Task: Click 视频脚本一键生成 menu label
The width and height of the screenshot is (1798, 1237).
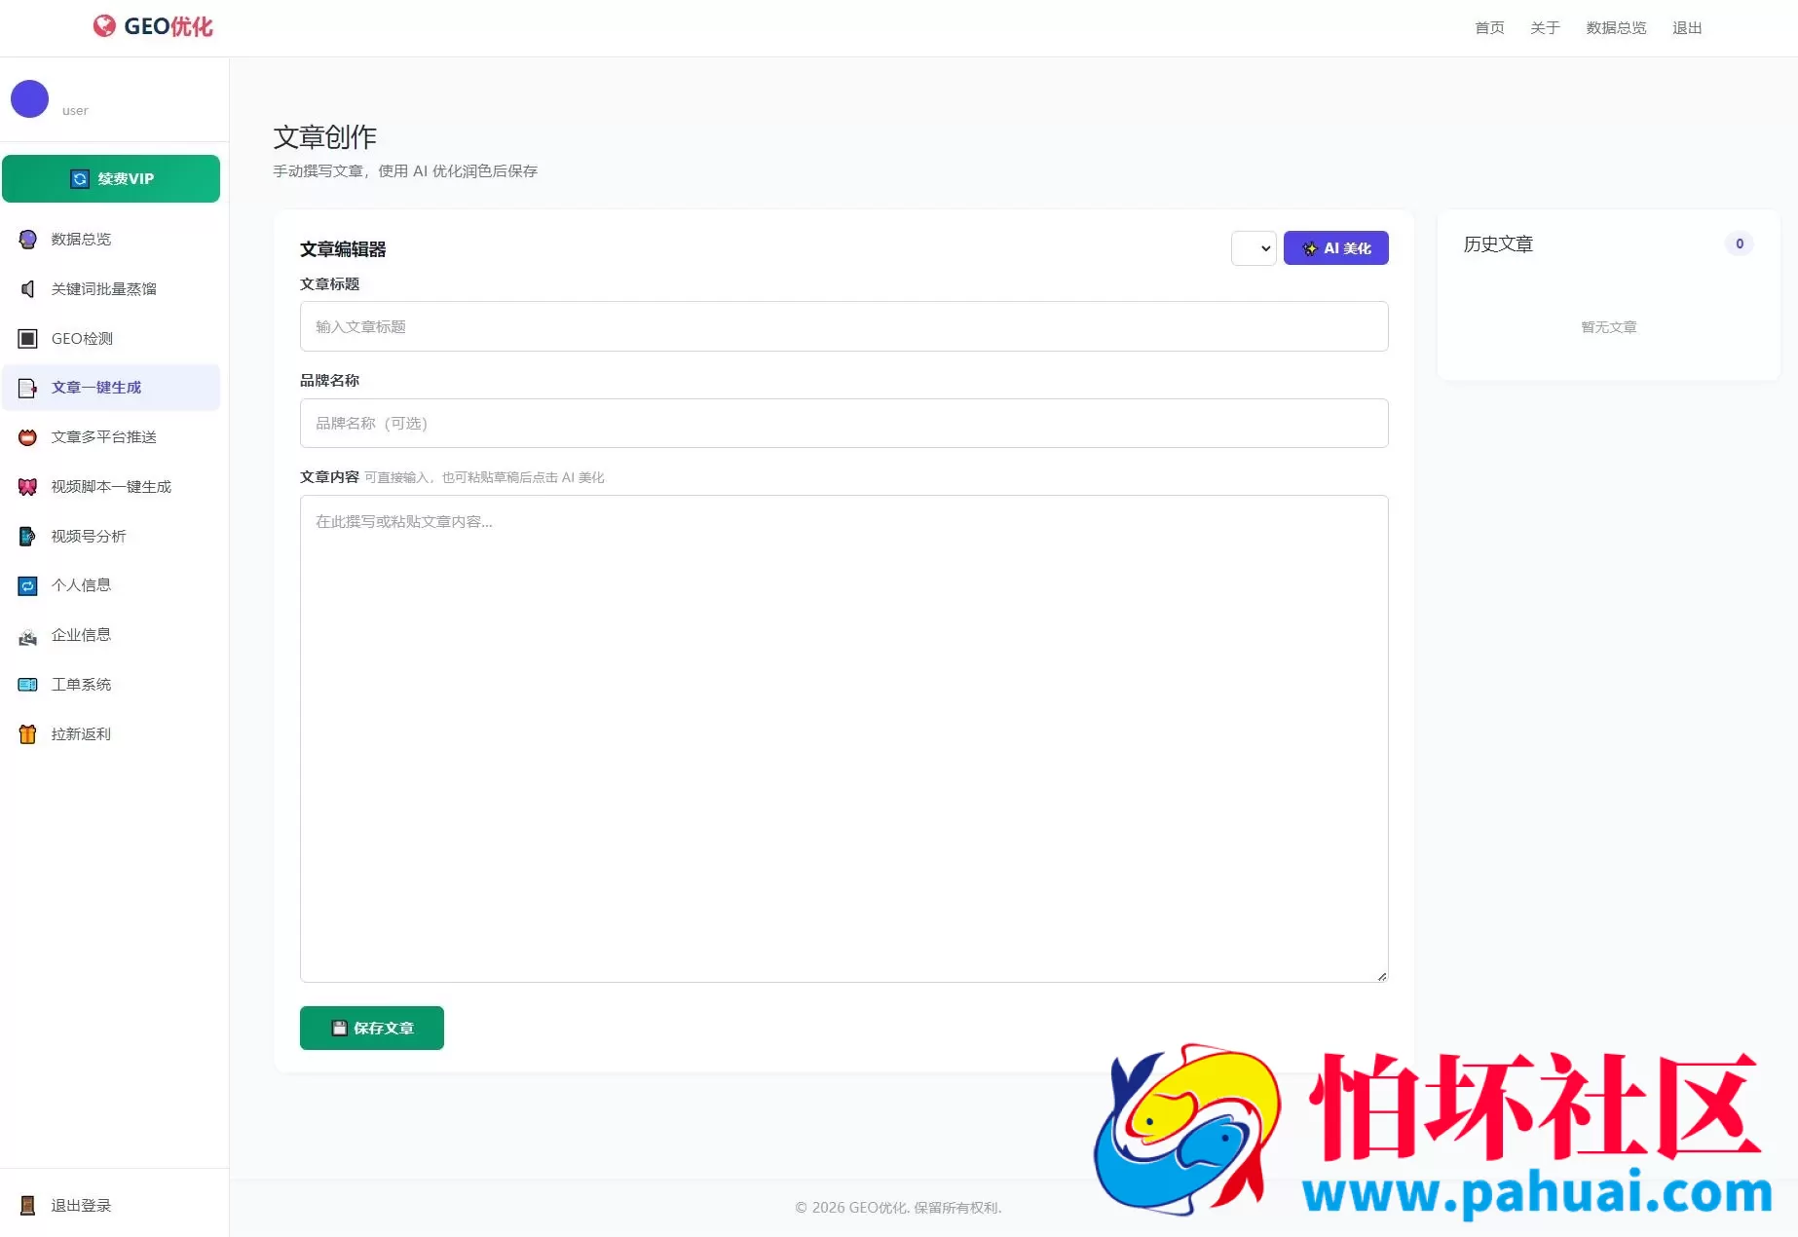Action: point(111,487)
